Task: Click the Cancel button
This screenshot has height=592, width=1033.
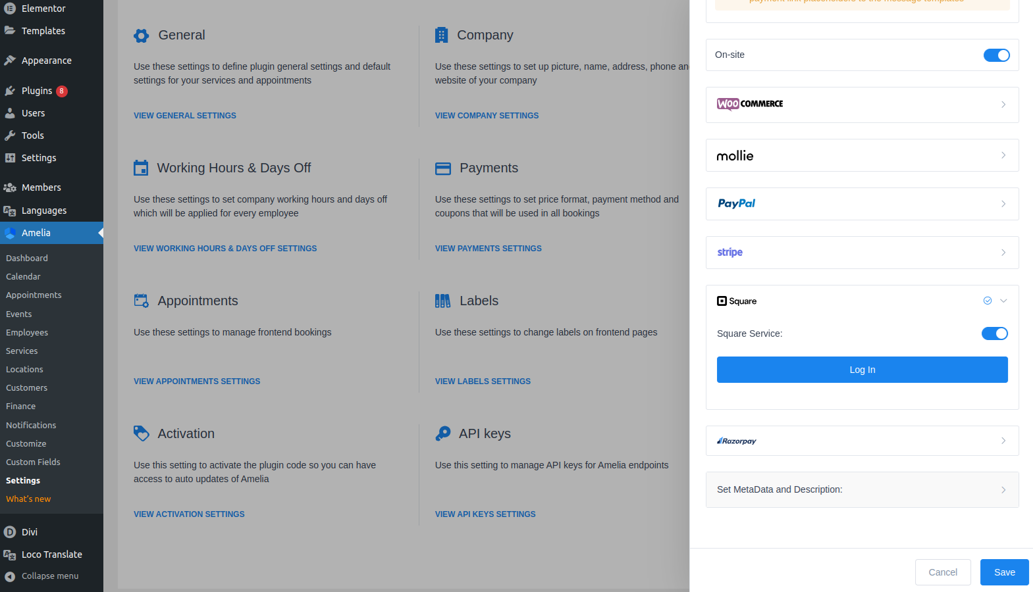Action: 943,572
